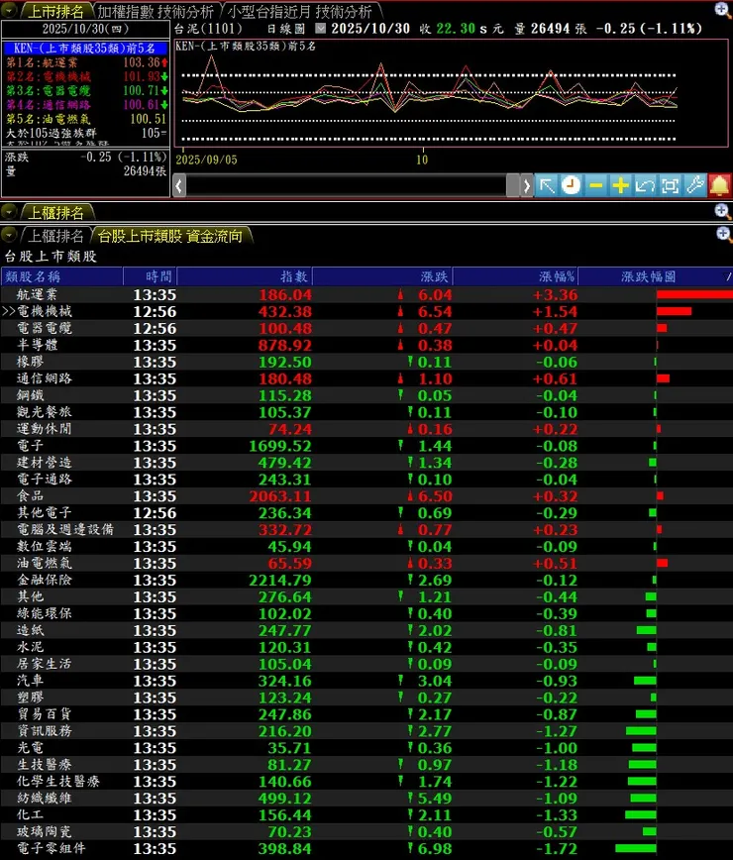733x860 pixels.
Task: Sort by 時間 column header
Action: [x=150, y=276]
